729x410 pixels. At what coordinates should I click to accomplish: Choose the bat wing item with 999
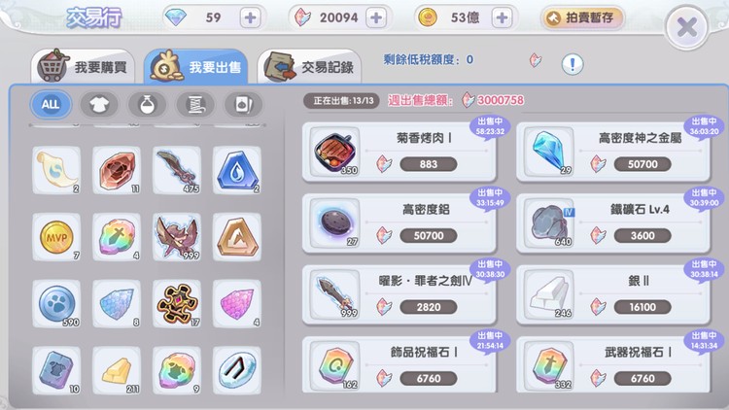pyautogui.click(x=176, y=237)
